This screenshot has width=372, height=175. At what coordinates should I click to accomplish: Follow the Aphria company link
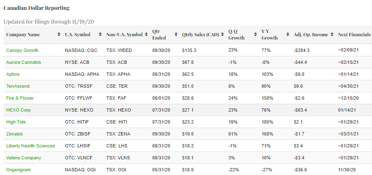13,74
